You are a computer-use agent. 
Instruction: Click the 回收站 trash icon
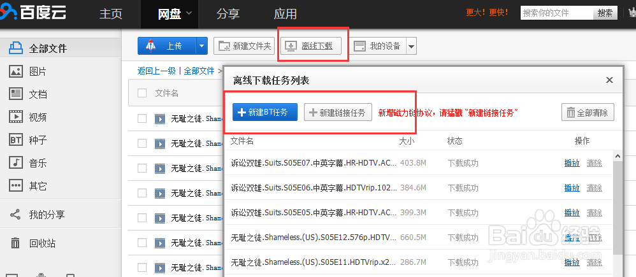15,243
